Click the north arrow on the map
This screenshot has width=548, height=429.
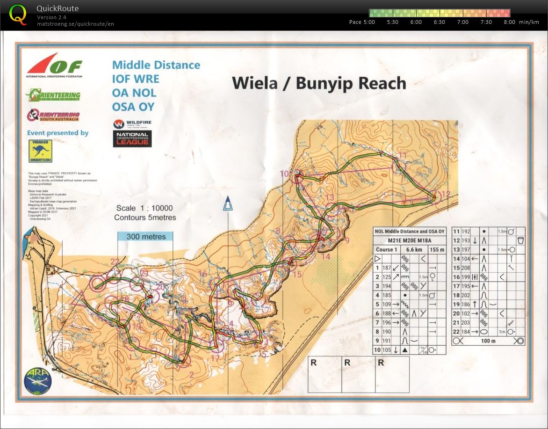point(228,204)
